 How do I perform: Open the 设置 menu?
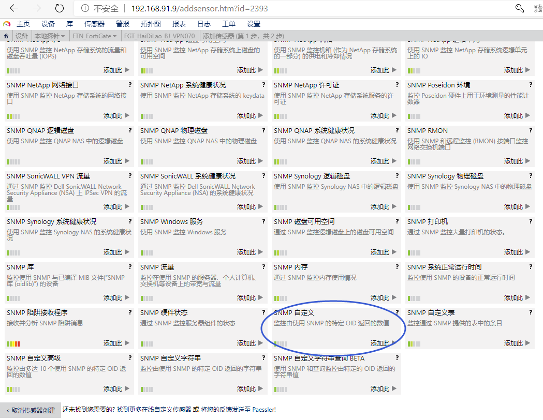[254, 24]
